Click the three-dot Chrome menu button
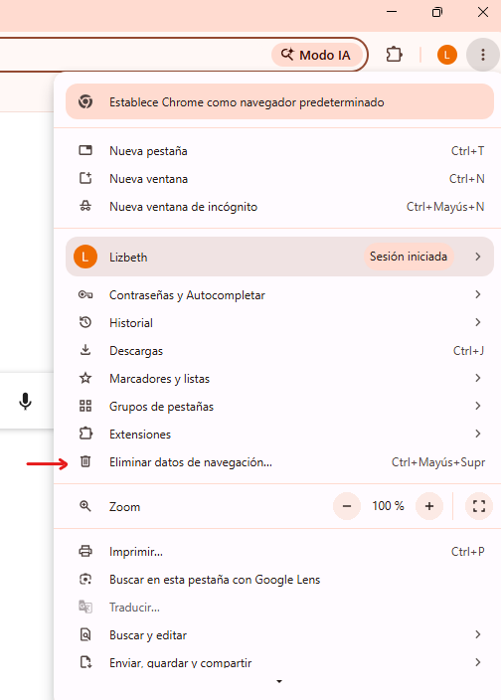501x700 pixels. 483,55
